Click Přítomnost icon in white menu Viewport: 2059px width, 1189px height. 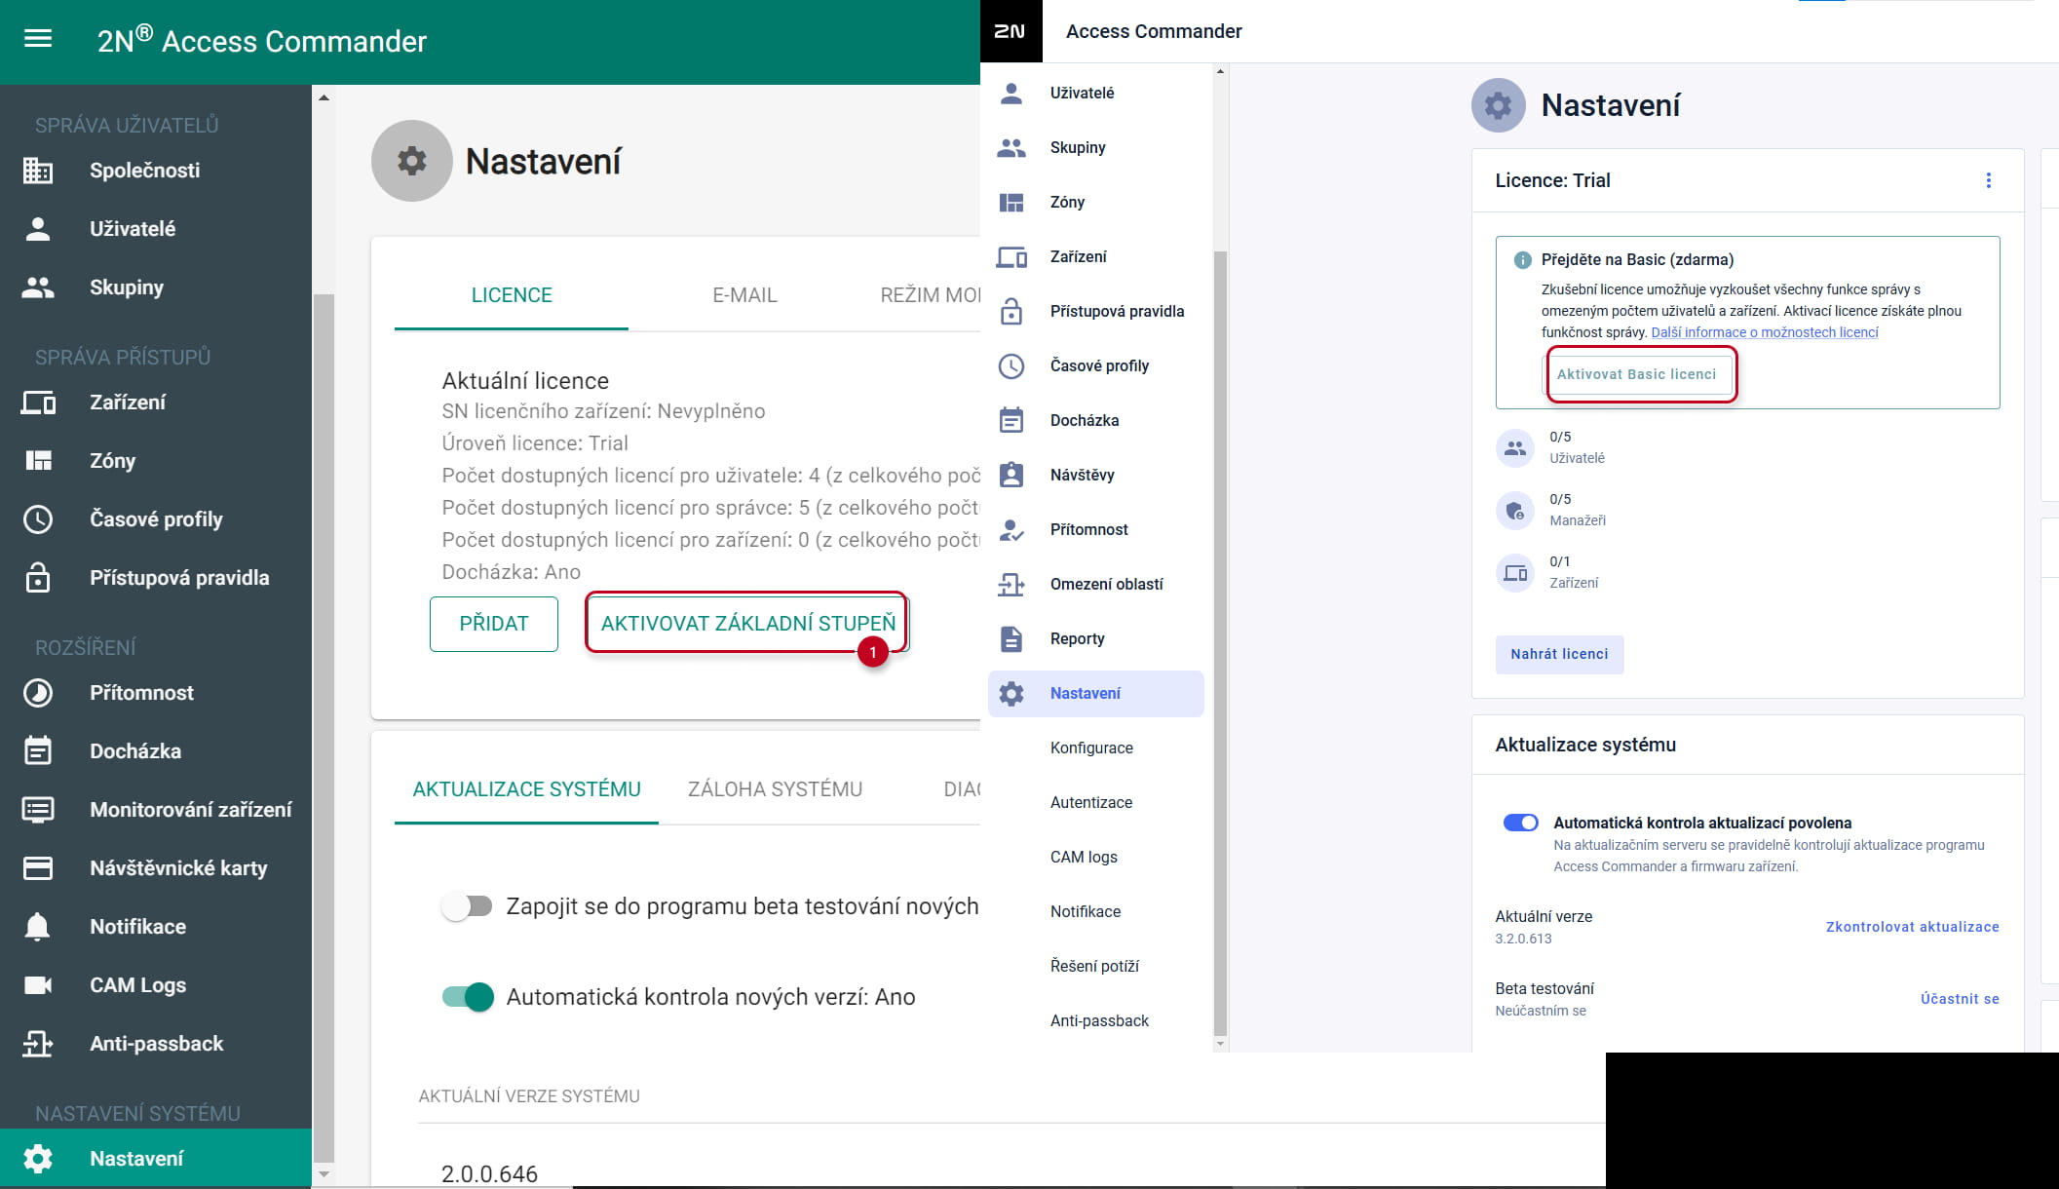point(1011,530)
